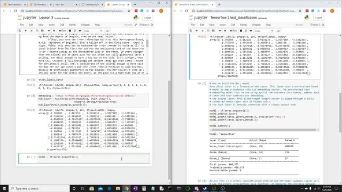
Task: Open Help menu in Tensorflow 3 notebook
Action: (268, 25)
